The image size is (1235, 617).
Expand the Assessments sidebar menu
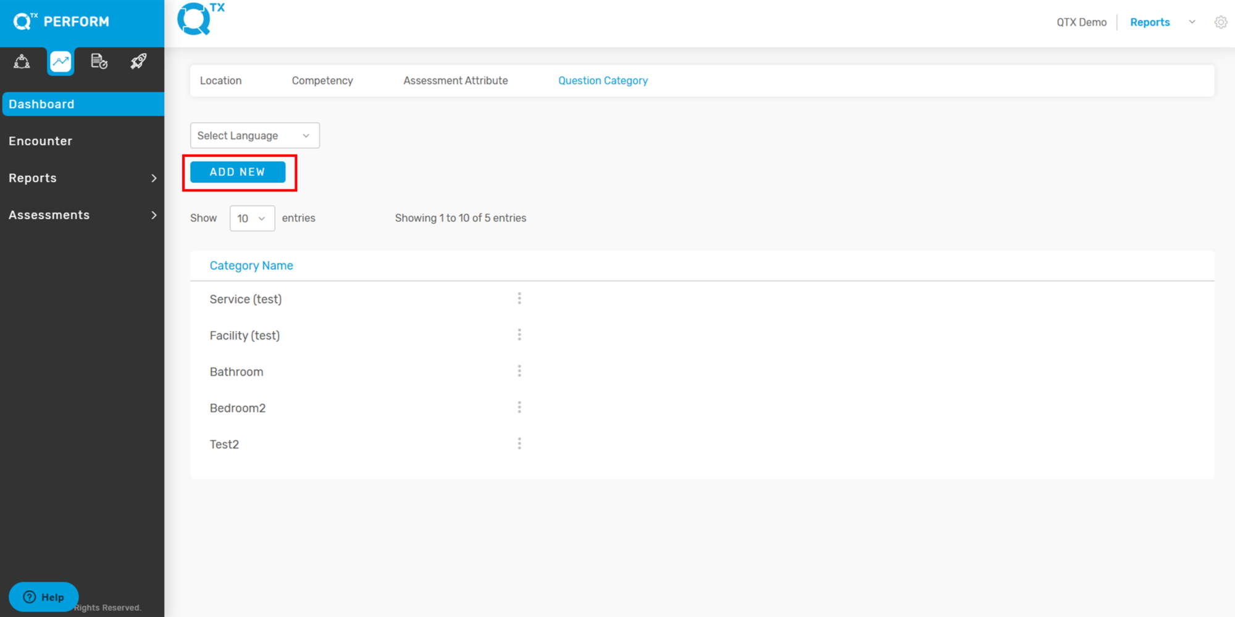(x=82, y=215)
